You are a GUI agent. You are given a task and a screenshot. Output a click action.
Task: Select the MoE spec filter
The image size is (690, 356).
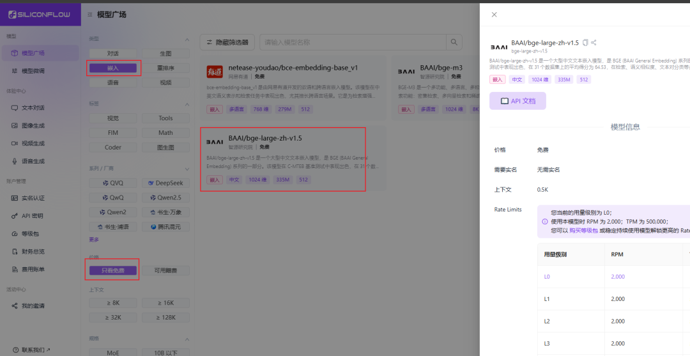point(112,352)
